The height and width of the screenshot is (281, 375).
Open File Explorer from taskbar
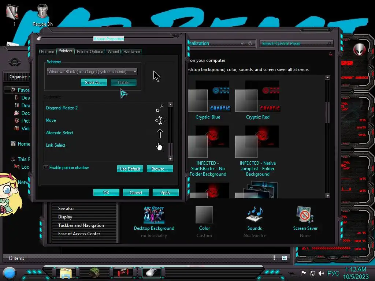66,273
